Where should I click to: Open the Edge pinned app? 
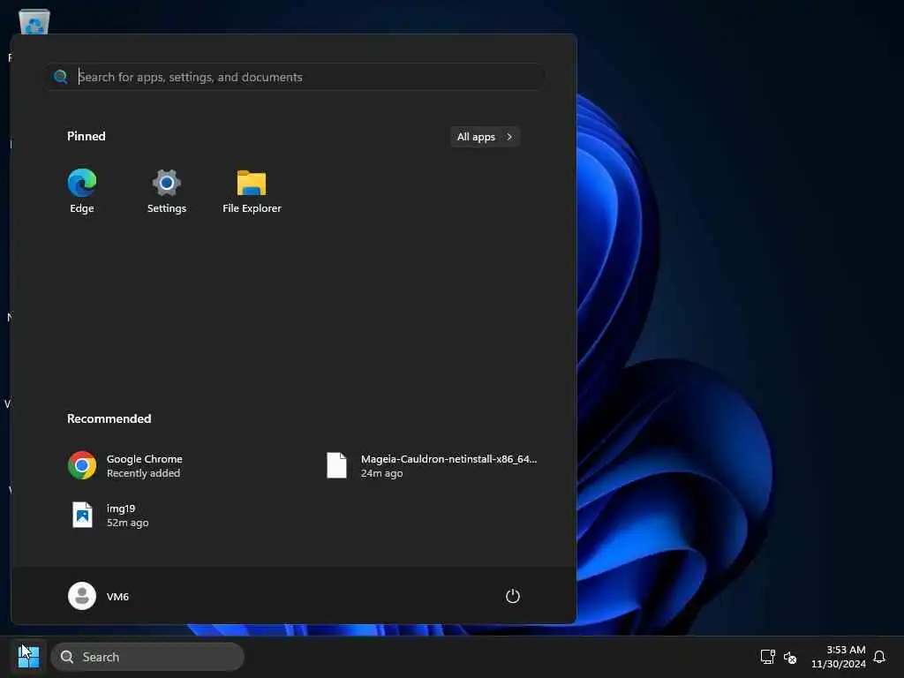[82, 191]
